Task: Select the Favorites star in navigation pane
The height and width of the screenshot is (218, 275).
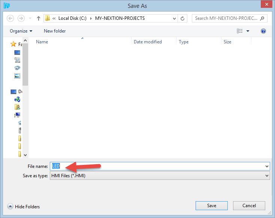Action: 13,44
